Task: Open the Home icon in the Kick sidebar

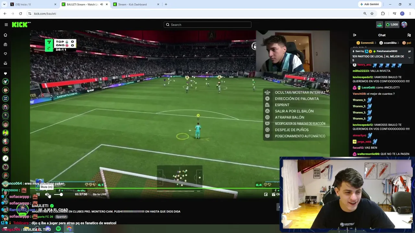Action: (5, 35)
